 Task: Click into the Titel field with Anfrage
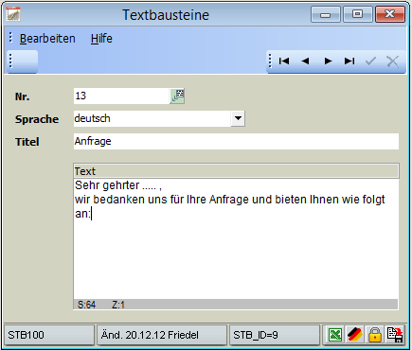[x=236, y=141]
